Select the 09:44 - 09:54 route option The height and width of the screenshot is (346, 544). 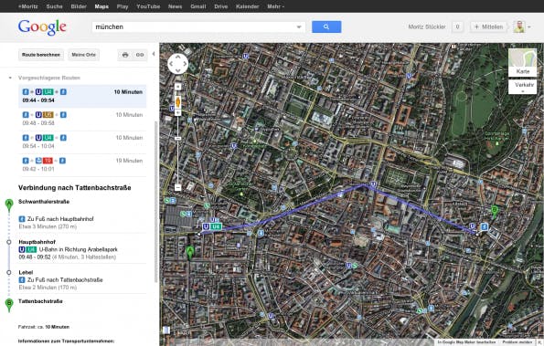tap(82, 96)
